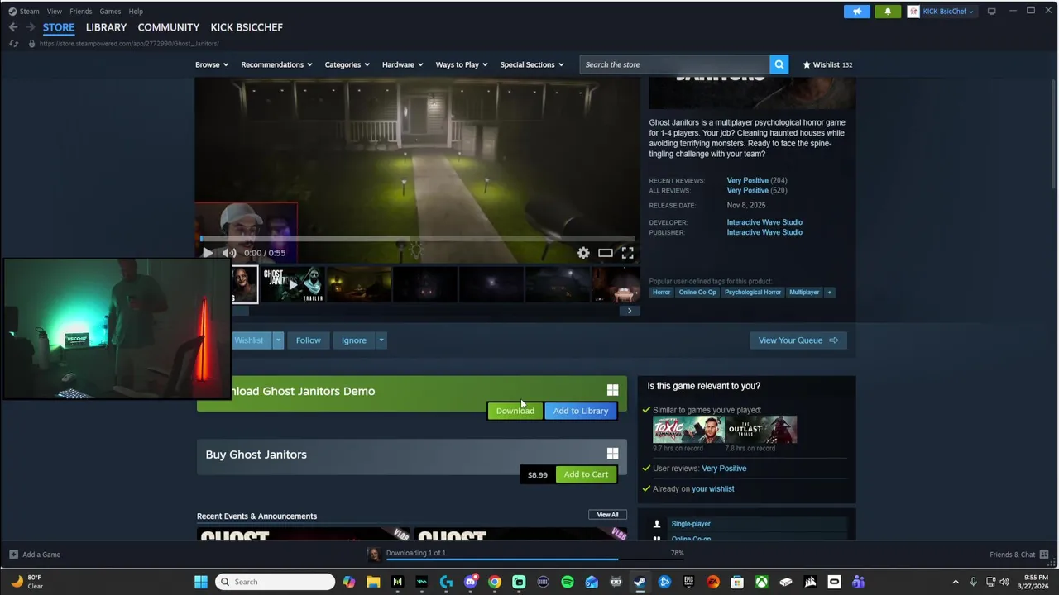Image resolution: width=1059 pixels, height=595 pixels.
Task: Expand the Recommendations dropdown
Action: point(276,64)
